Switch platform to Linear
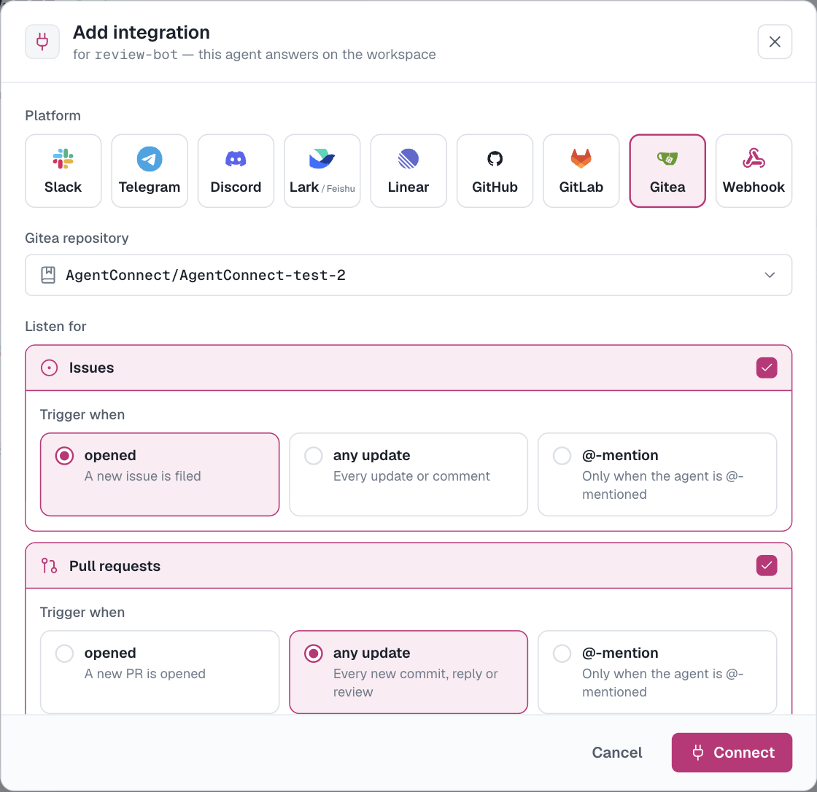Image resolution: width=817 pixels, height=792 pixels. pyautogui.click(x=408, y=171)
